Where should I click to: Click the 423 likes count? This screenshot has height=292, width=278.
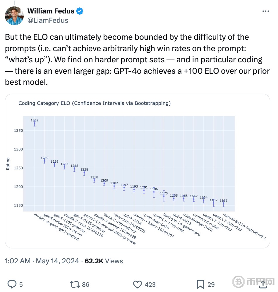coord(150,285)
